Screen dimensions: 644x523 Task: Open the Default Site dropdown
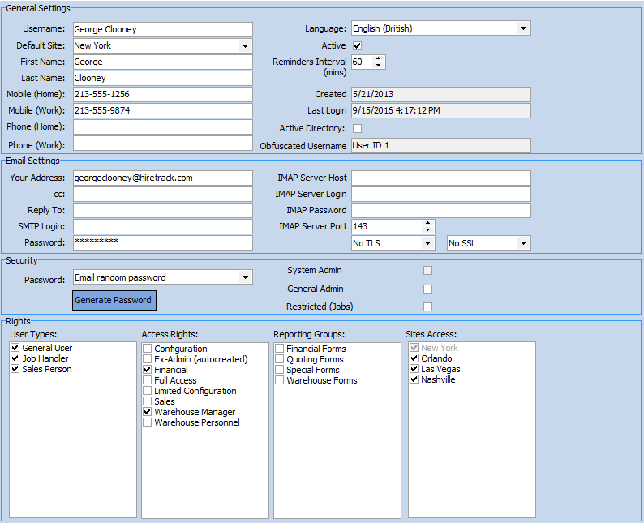click(245, 46)
